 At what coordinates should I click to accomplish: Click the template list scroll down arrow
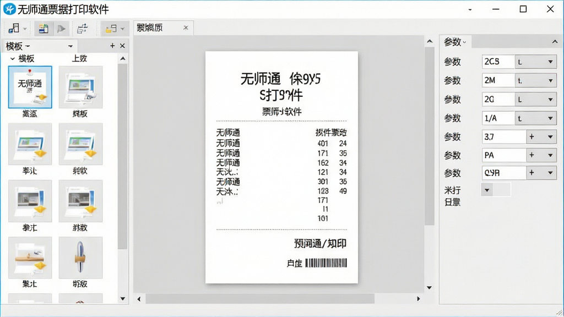point(123,299)
